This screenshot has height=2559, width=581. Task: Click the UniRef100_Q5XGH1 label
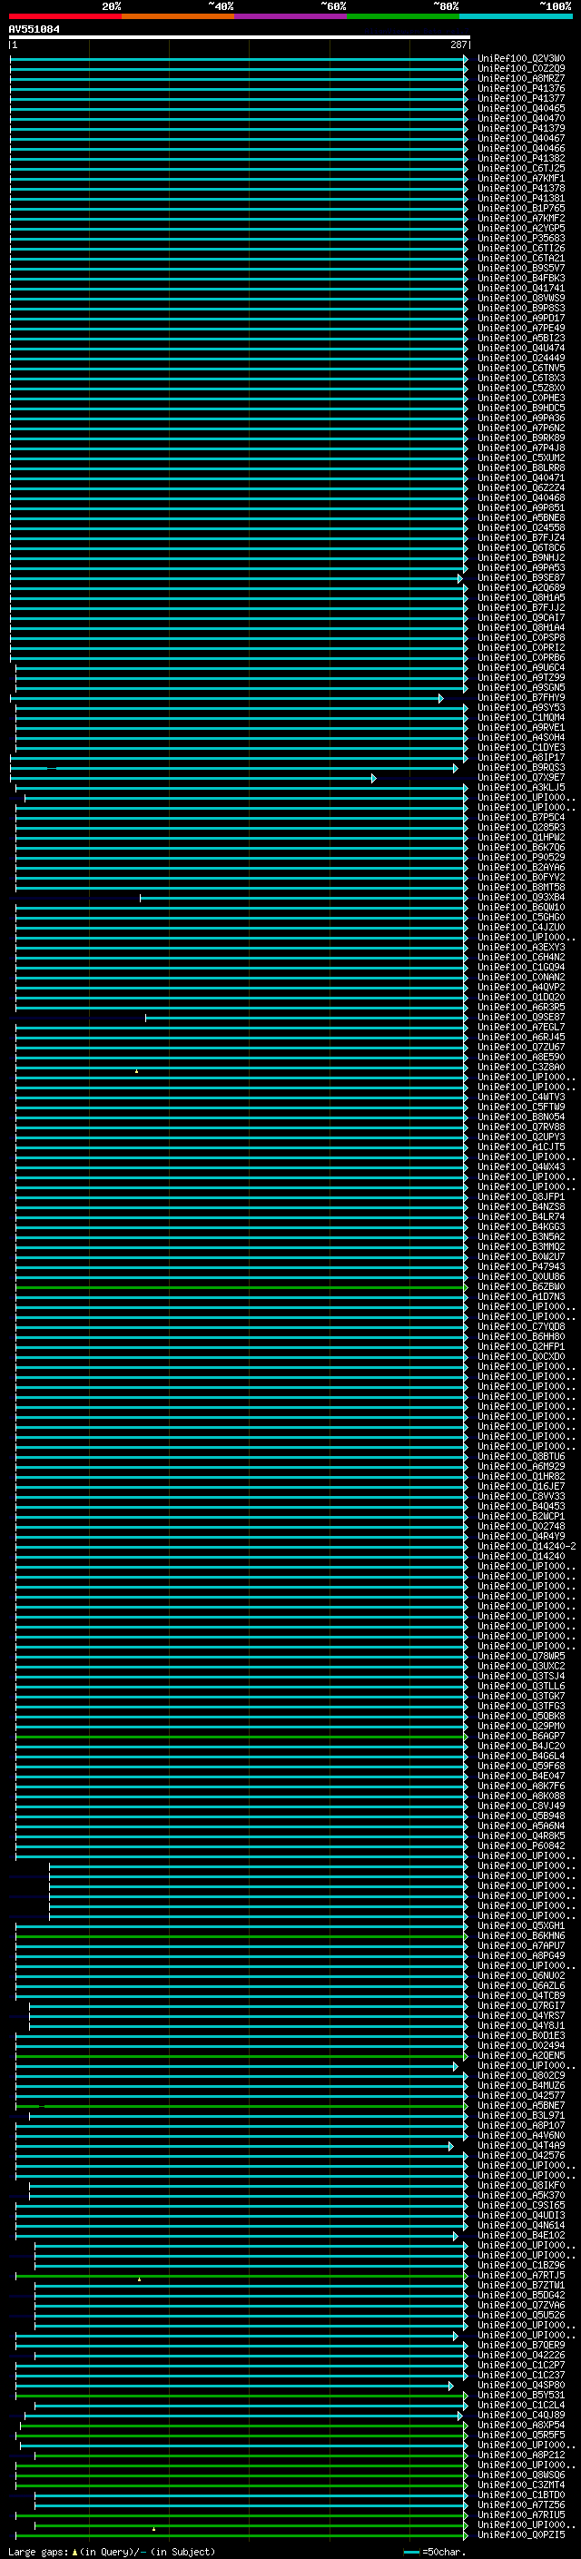(x=521, y=1925)
